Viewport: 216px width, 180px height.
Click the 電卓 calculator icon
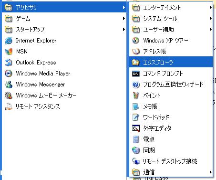pos(136,139)
